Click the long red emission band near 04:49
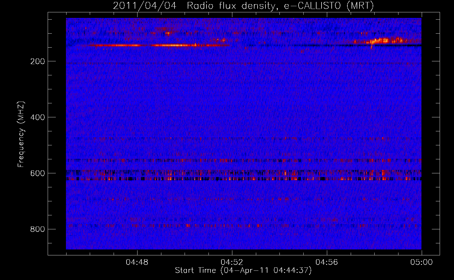This screenshot has width=454, height=280. [x=152, y=45]
